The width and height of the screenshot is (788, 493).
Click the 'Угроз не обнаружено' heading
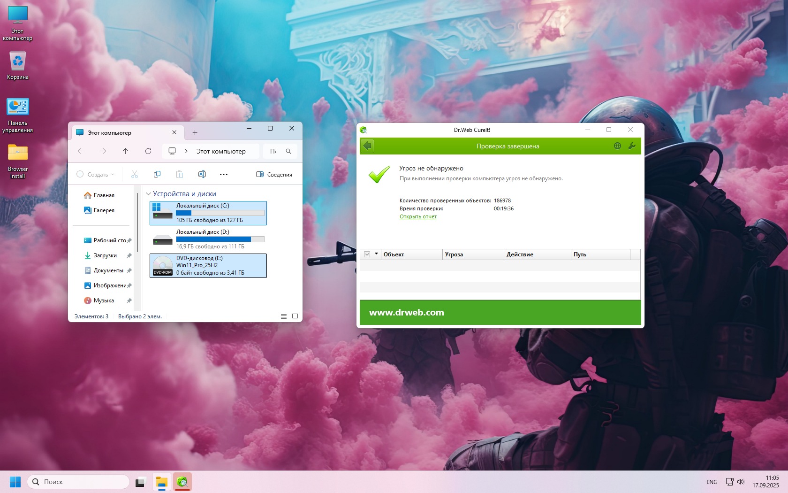coord(431,168)
